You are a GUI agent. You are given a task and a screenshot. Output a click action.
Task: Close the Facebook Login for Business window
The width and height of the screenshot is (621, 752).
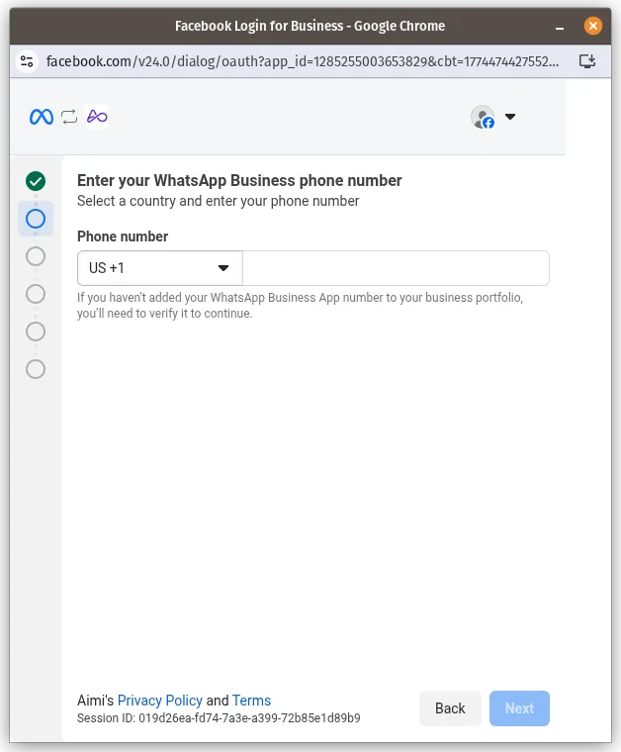pyautogui.click(x=592, y=26)
